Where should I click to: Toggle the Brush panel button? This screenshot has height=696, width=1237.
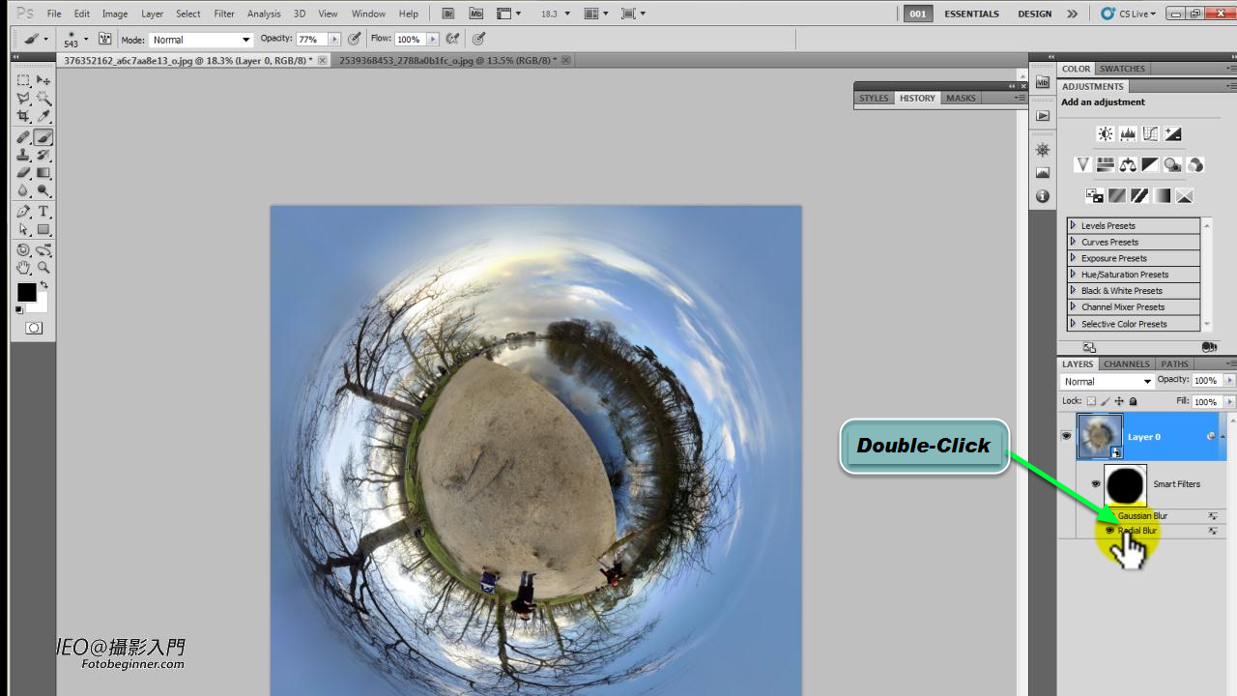pyautogui.click(x=104, y=39)
